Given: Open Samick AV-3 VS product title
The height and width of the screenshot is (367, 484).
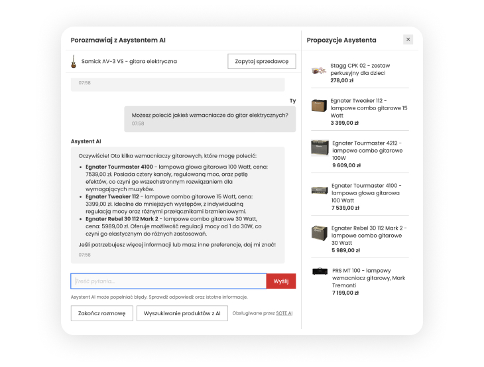Looking at the screenshot, I should [x=129, y=61].
